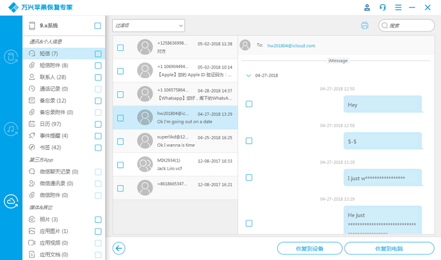Open the hamburger menu icon
441x260 pixels.
tap(398, 8)
